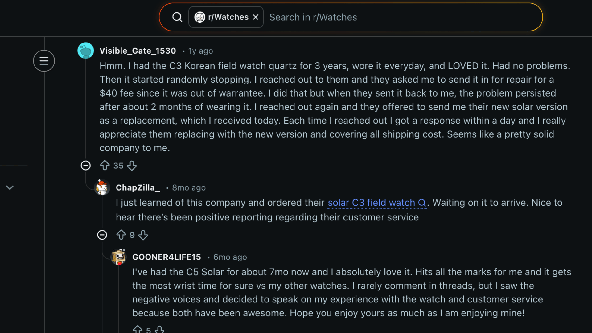This screenshot has width=592, height=333.
Task: Click GOONER4LIFE15's avatar
Action: click(x=119, y=257)
